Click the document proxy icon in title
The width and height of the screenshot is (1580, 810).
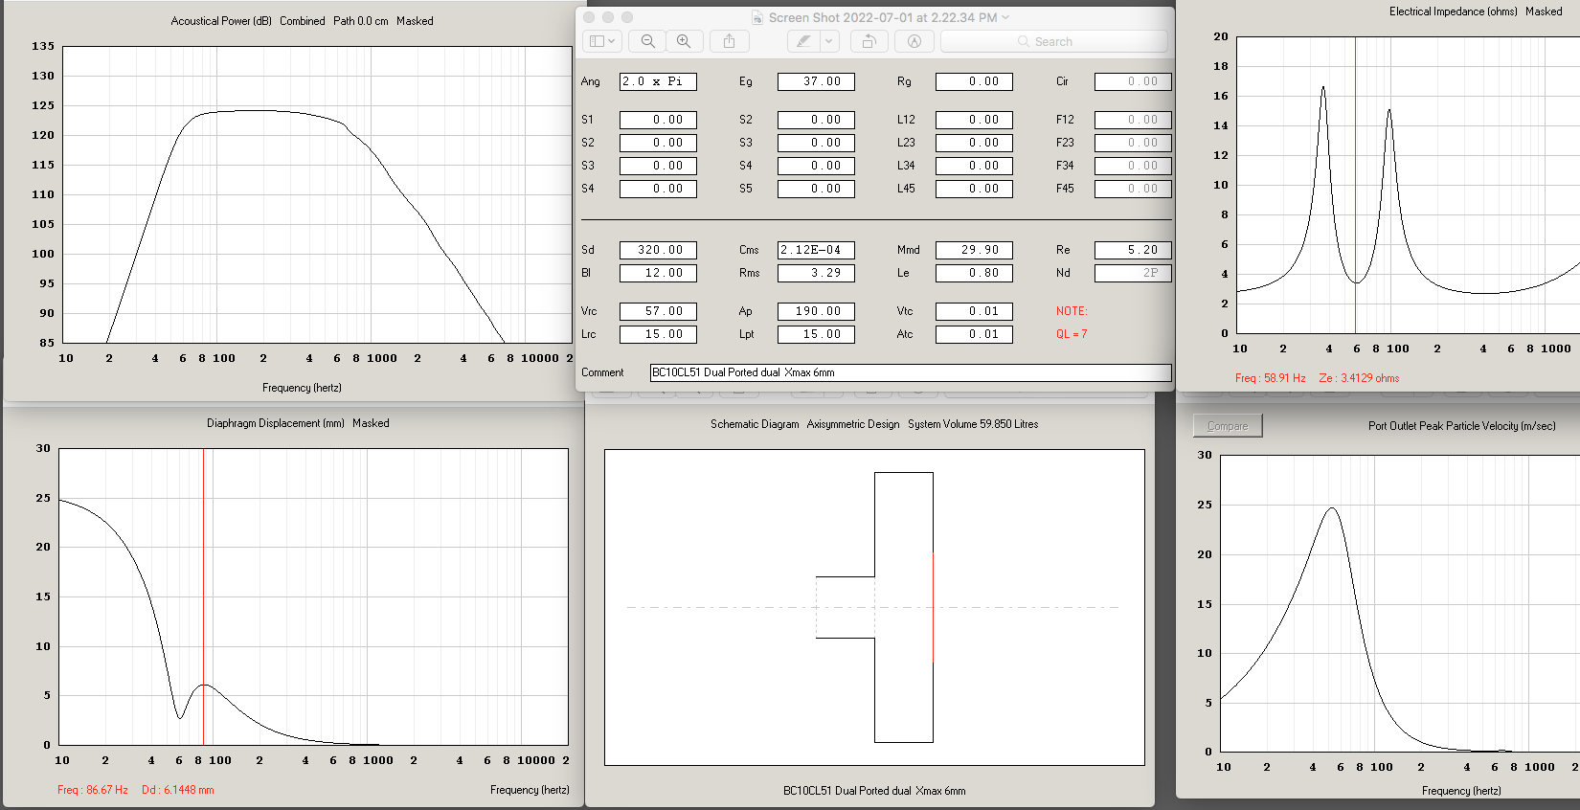(x=757, y=17)
